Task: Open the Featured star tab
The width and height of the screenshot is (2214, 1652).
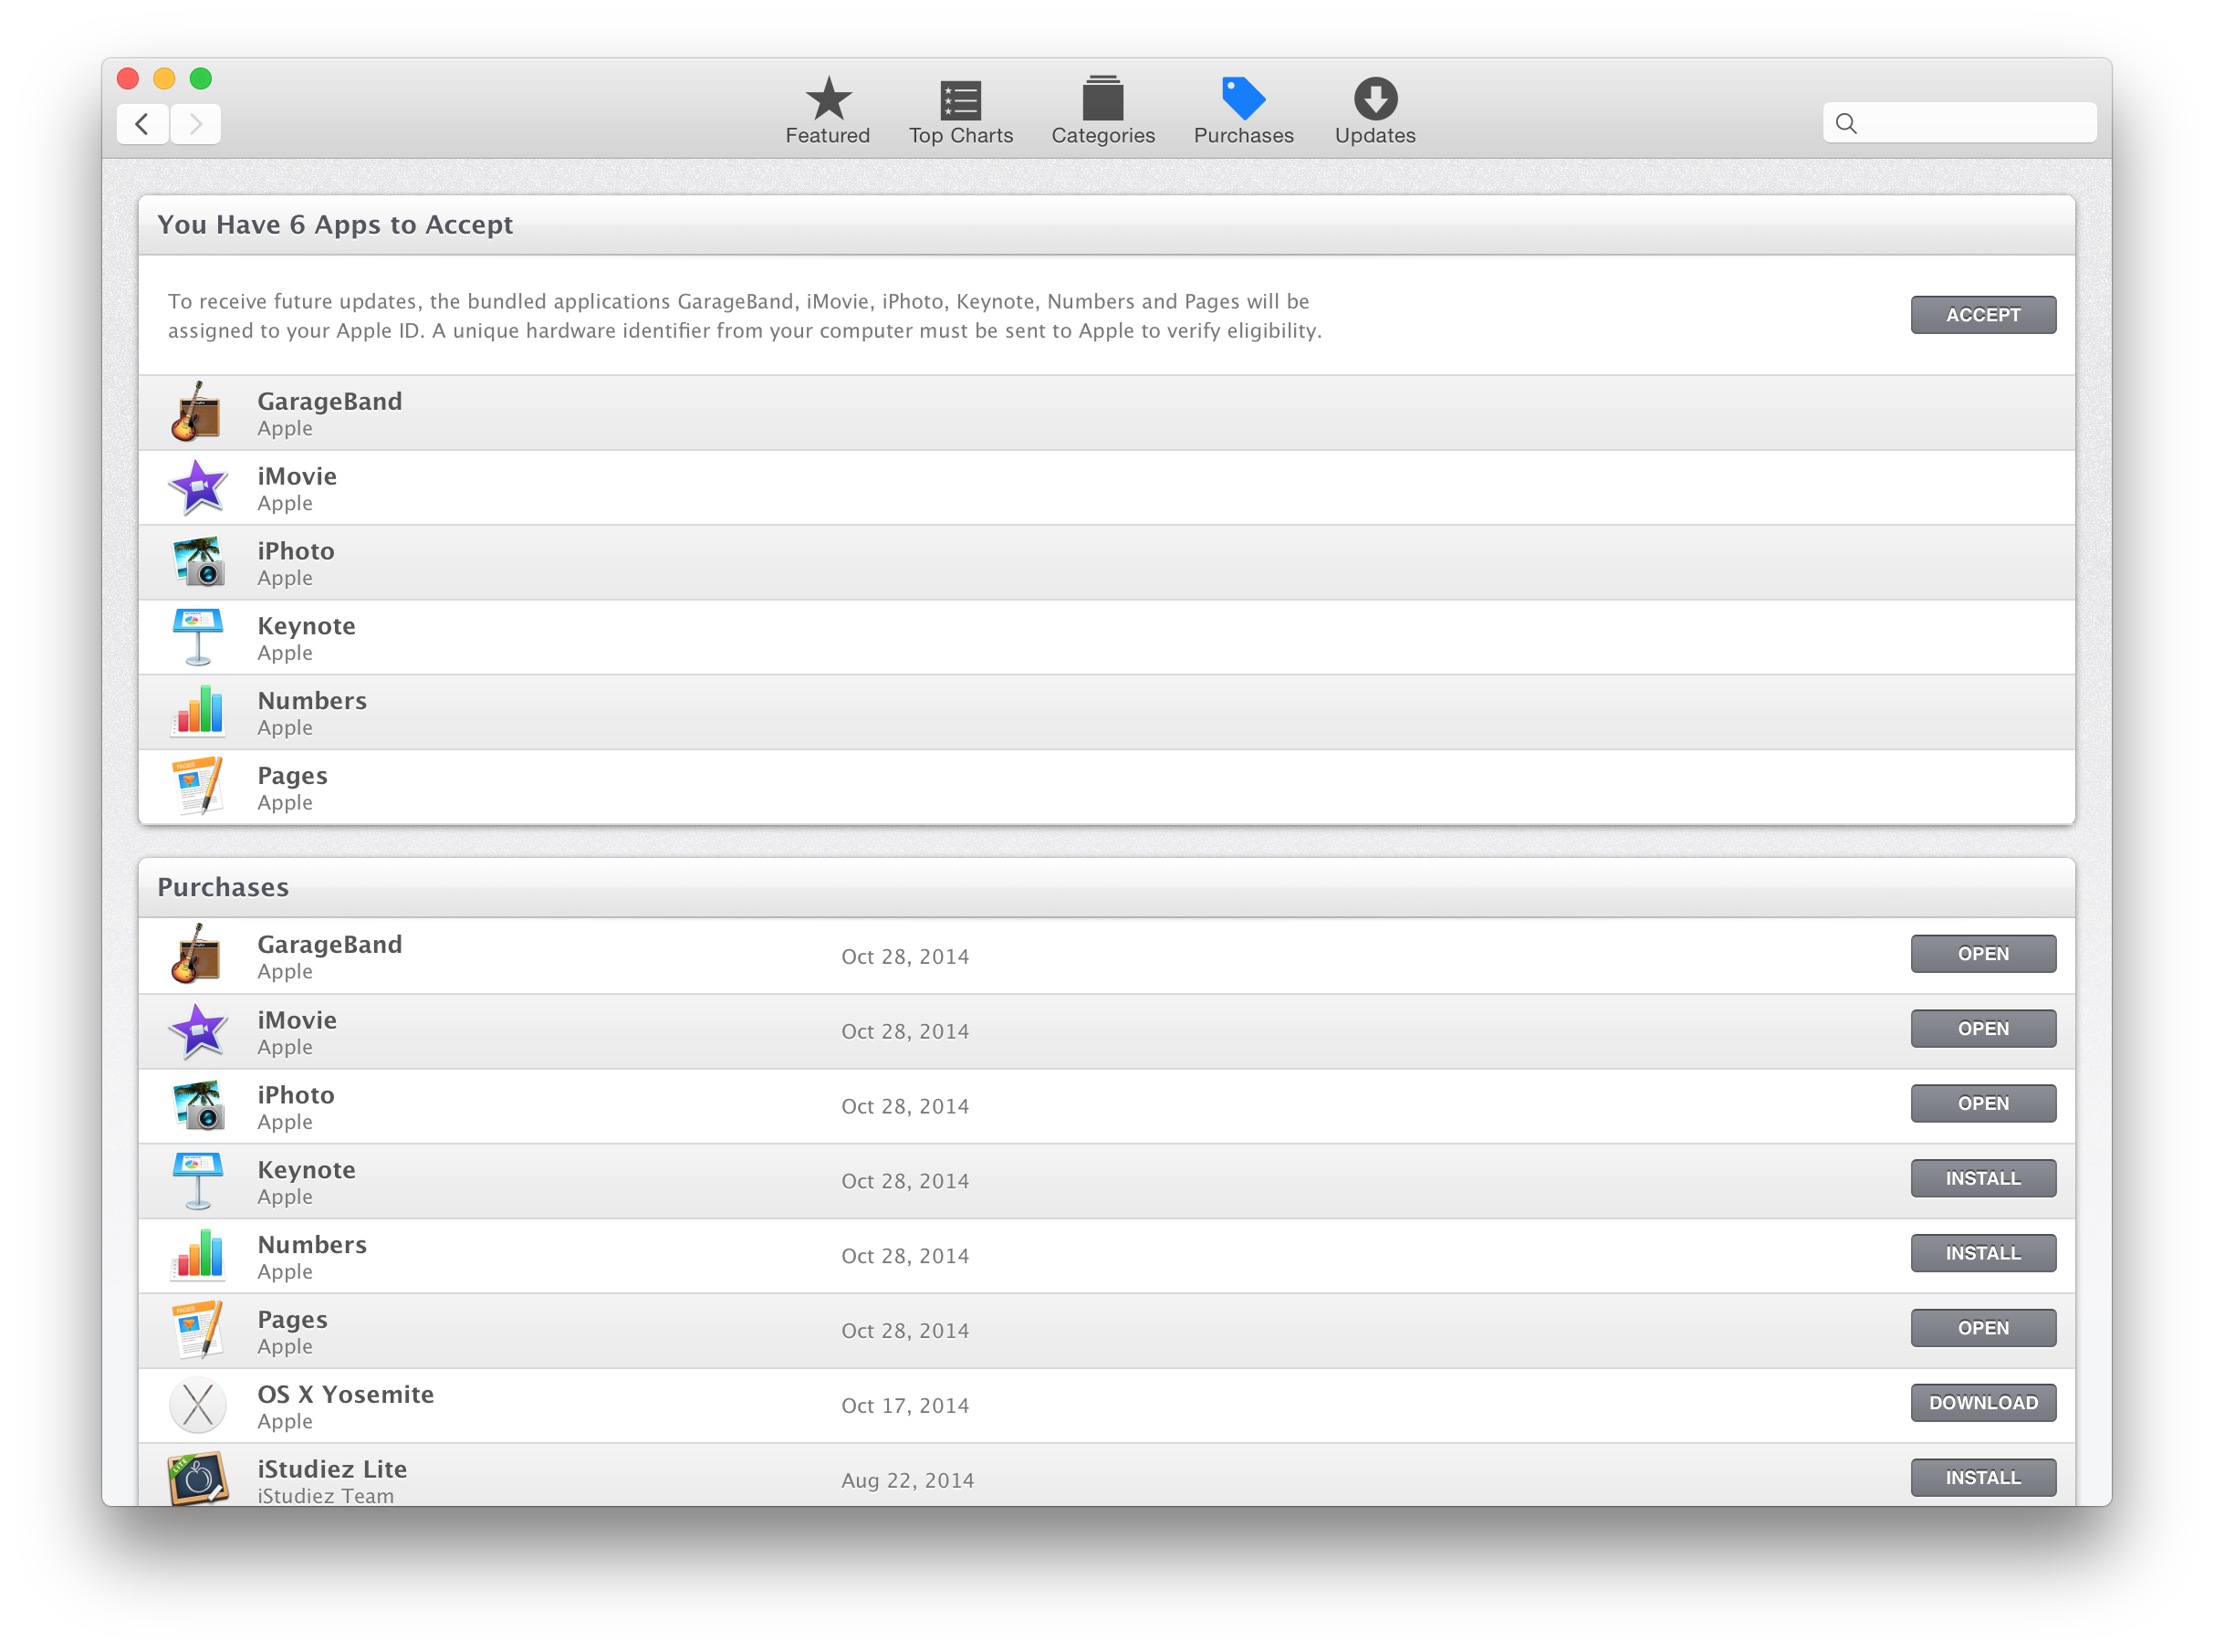Action: (827, 110)
